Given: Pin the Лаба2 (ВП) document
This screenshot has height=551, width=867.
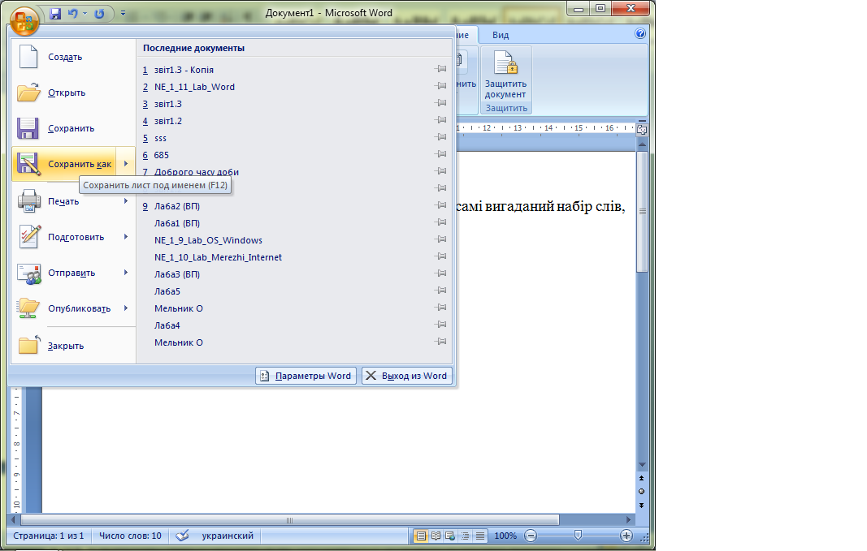Looking at the screenshot, I should [x=440, y=205].
